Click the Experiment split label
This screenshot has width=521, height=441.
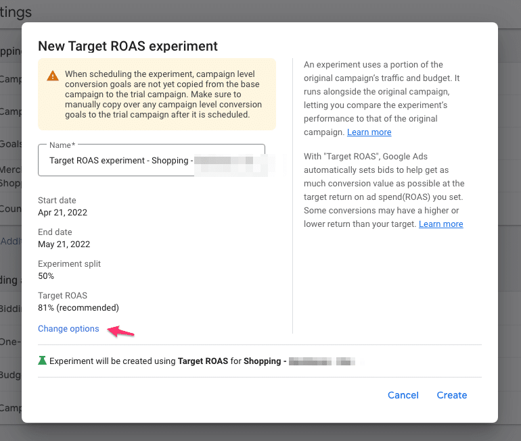(69, 264)
